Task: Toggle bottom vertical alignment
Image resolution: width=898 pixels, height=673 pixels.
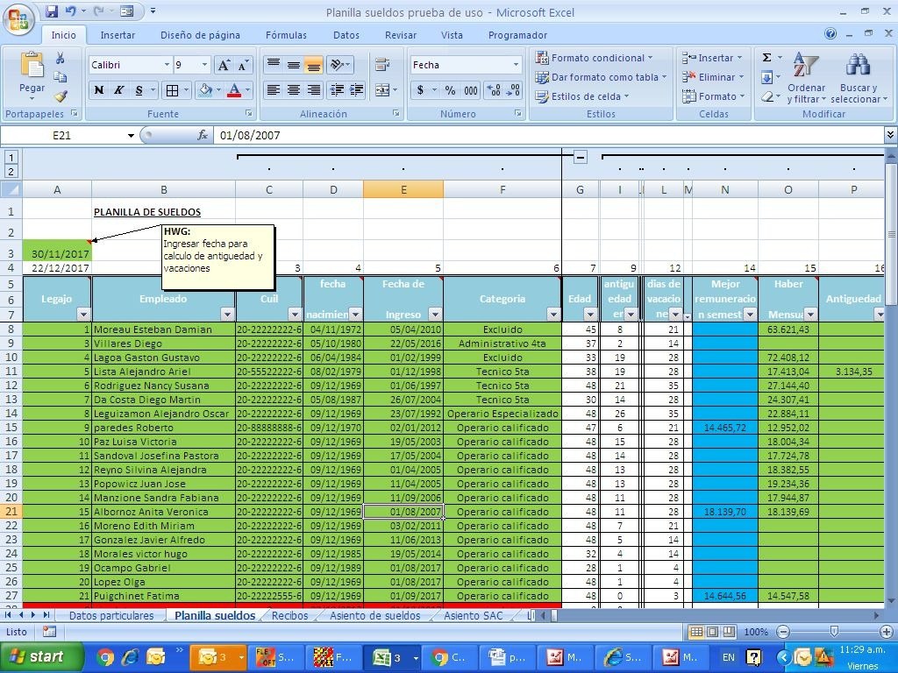Action: 313,65
